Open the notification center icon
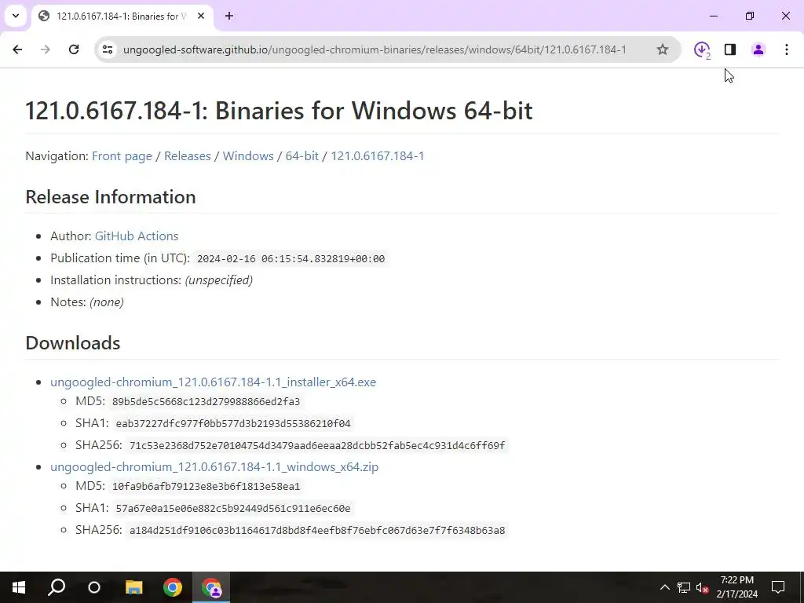This screenshot has height=603, width=804. tap(778, 587)
